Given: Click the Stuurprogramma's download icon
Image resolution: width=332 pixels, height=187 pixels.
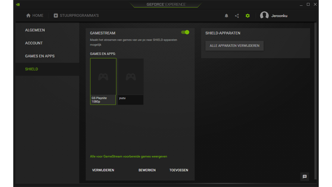Looking at the screenshot, I should click(x=56, y=16).
